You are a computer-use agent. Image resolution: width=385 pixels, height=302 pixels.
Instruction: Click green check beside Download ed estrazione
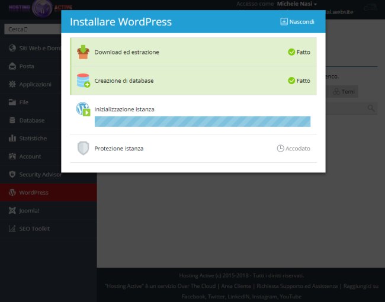[x=291, y=52]
